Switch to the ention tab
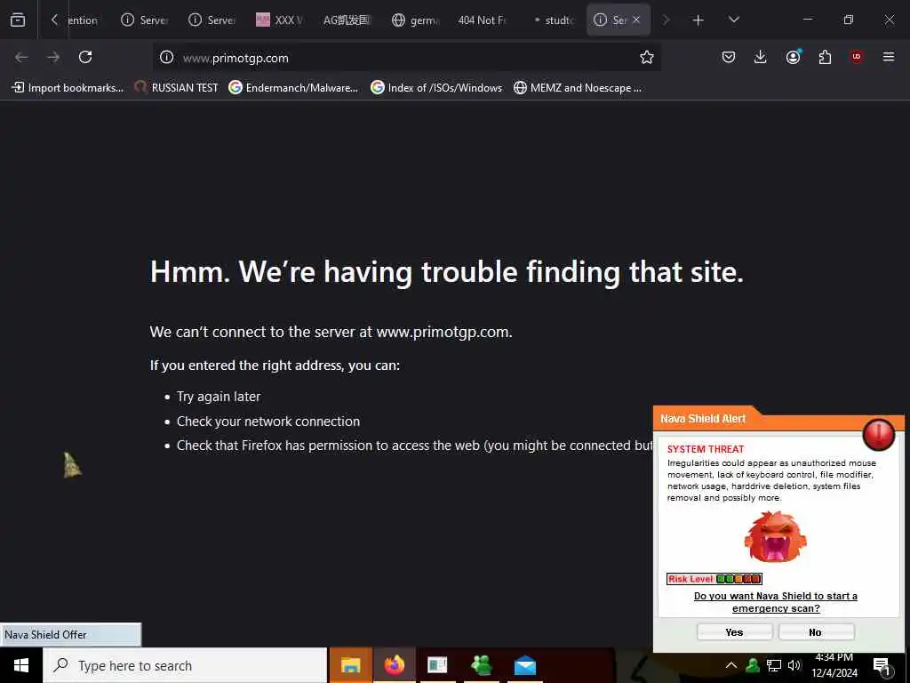This screenshot has height=683, width=910. tap(83, 20)
